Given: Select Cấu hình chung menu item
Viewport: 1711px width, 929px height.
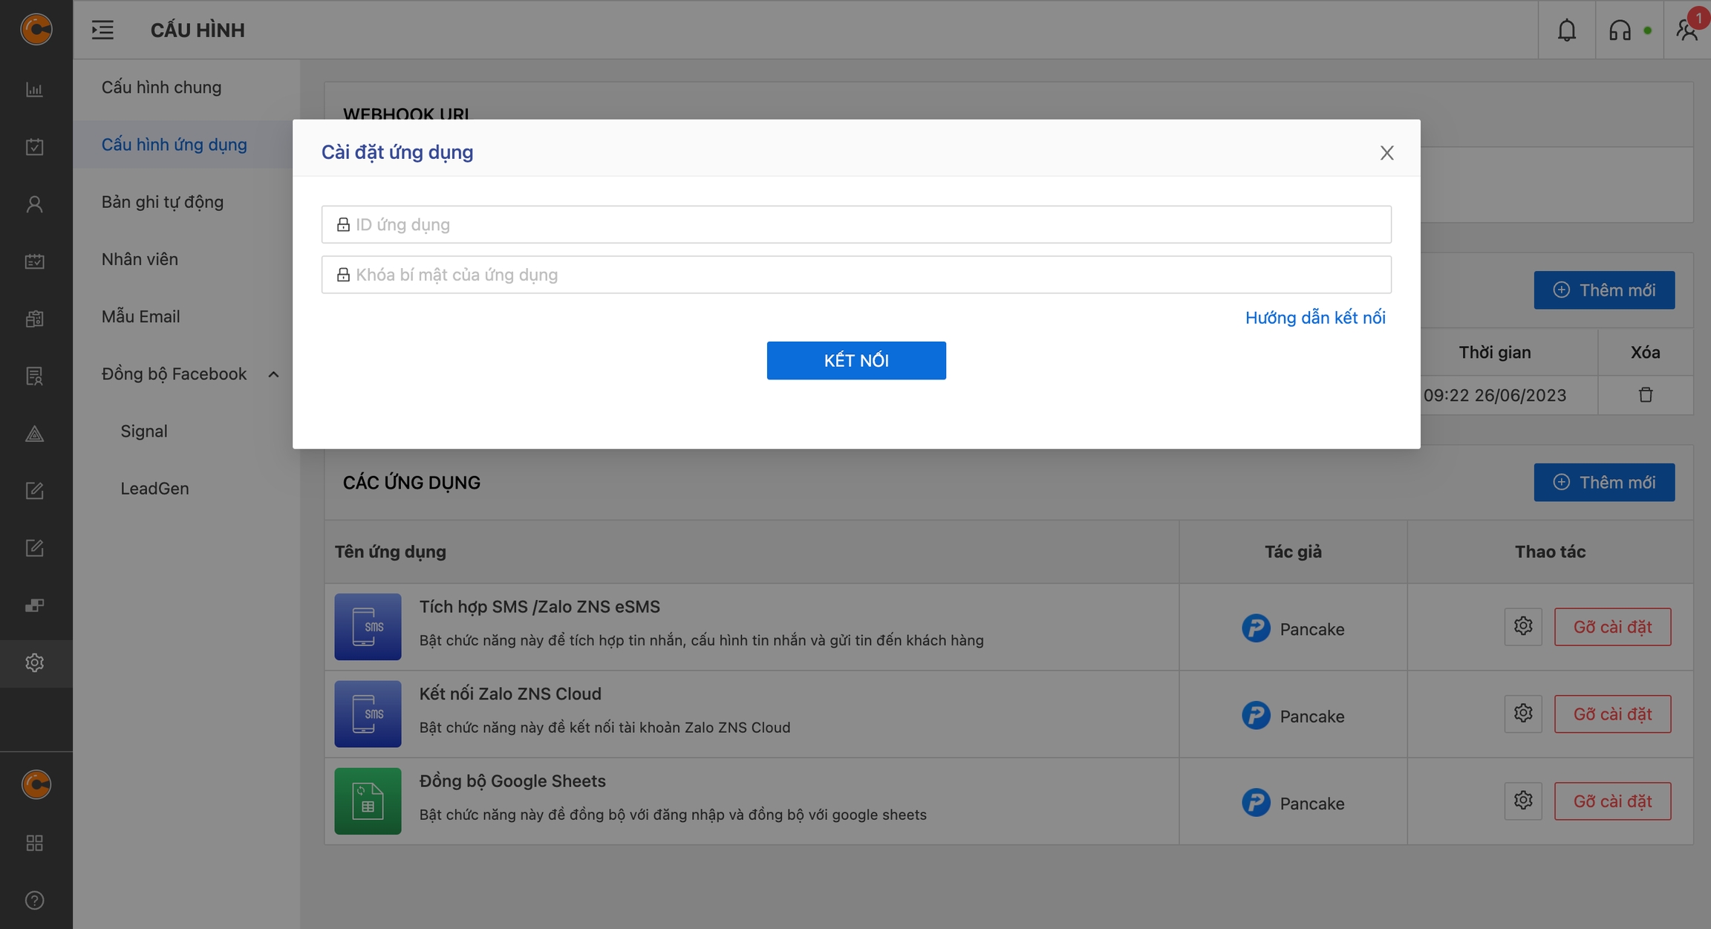Looking at the screenshot, I should coord(161,88).
